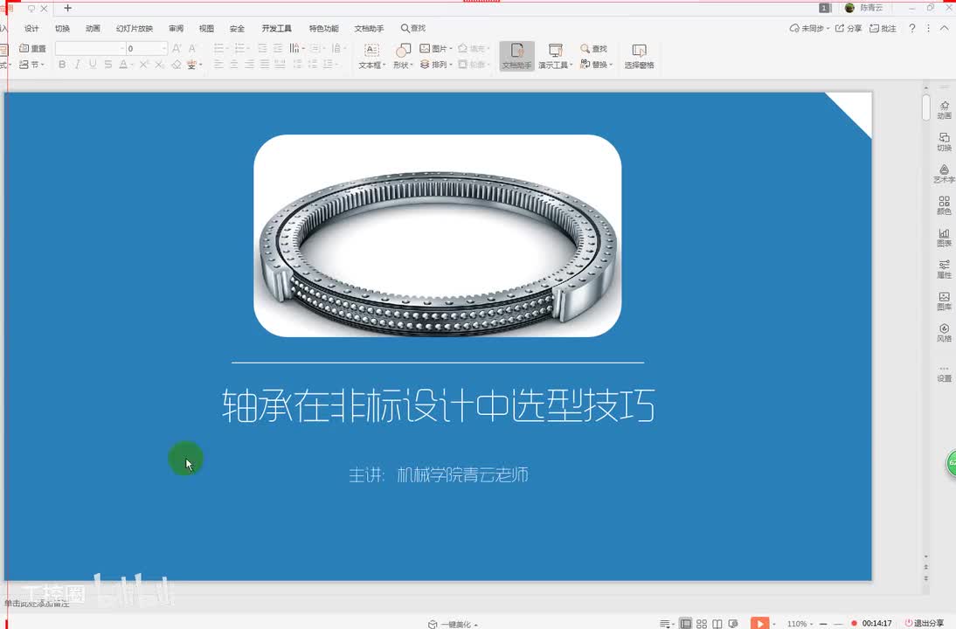The image size is (956, 629).
Task: Collapse the ribbon with the chevron
Action: tap(945, 28)
